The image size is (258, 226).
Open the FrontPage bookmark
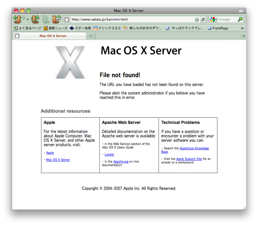[218, 28]
